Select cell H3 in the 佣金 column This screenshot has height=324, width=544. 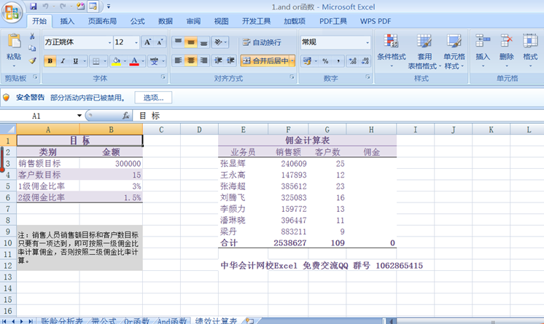[371, 164]
